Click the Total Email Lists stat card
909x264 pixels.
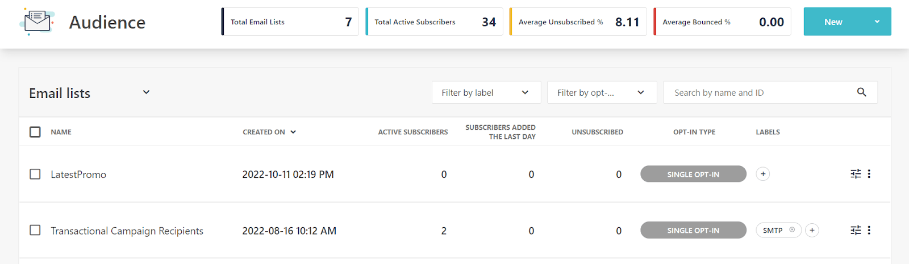click(290, 22)
